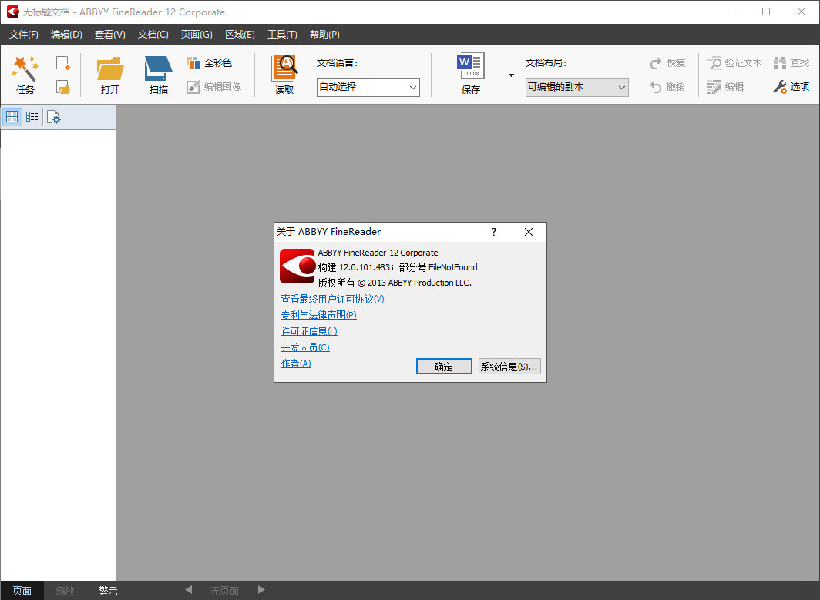
Task: Open 查看最终用户许可协议(V) link
Action: pos(333,299)
